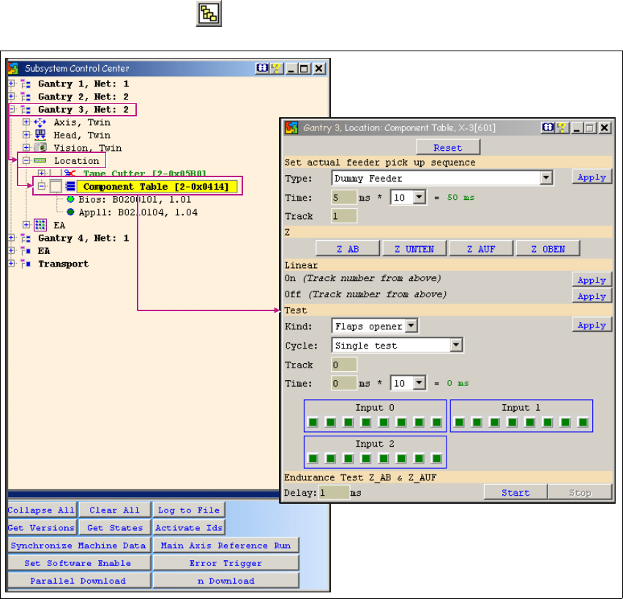Click the Endurance Test Delay field

tap(333, 493)
